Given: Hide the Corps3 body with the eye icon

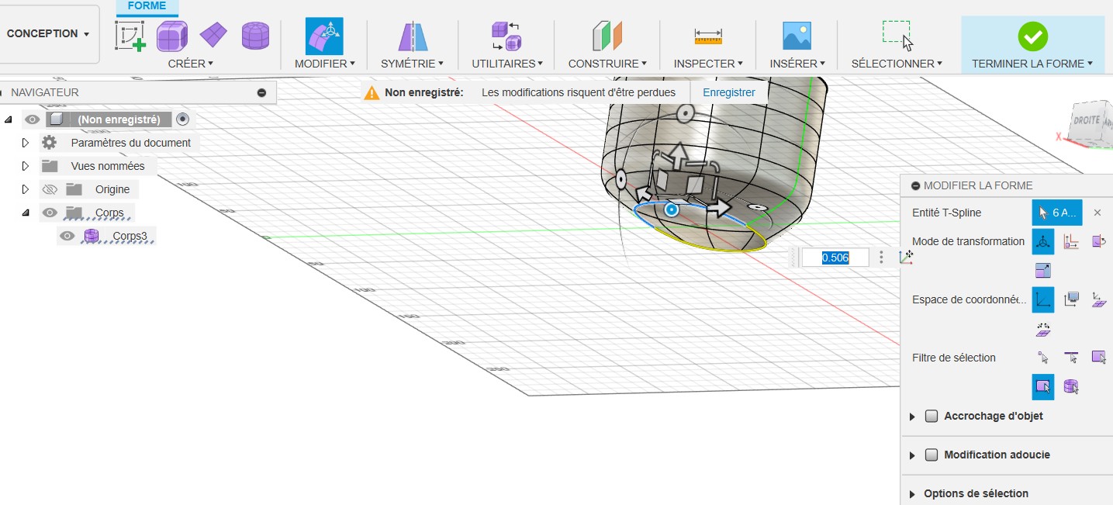Looking at the screenshot, I should 67,237.
